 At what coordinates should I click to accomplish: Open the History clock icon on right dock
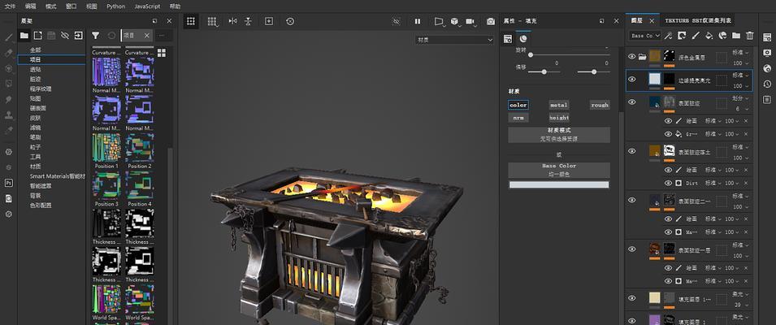point(767,84)
